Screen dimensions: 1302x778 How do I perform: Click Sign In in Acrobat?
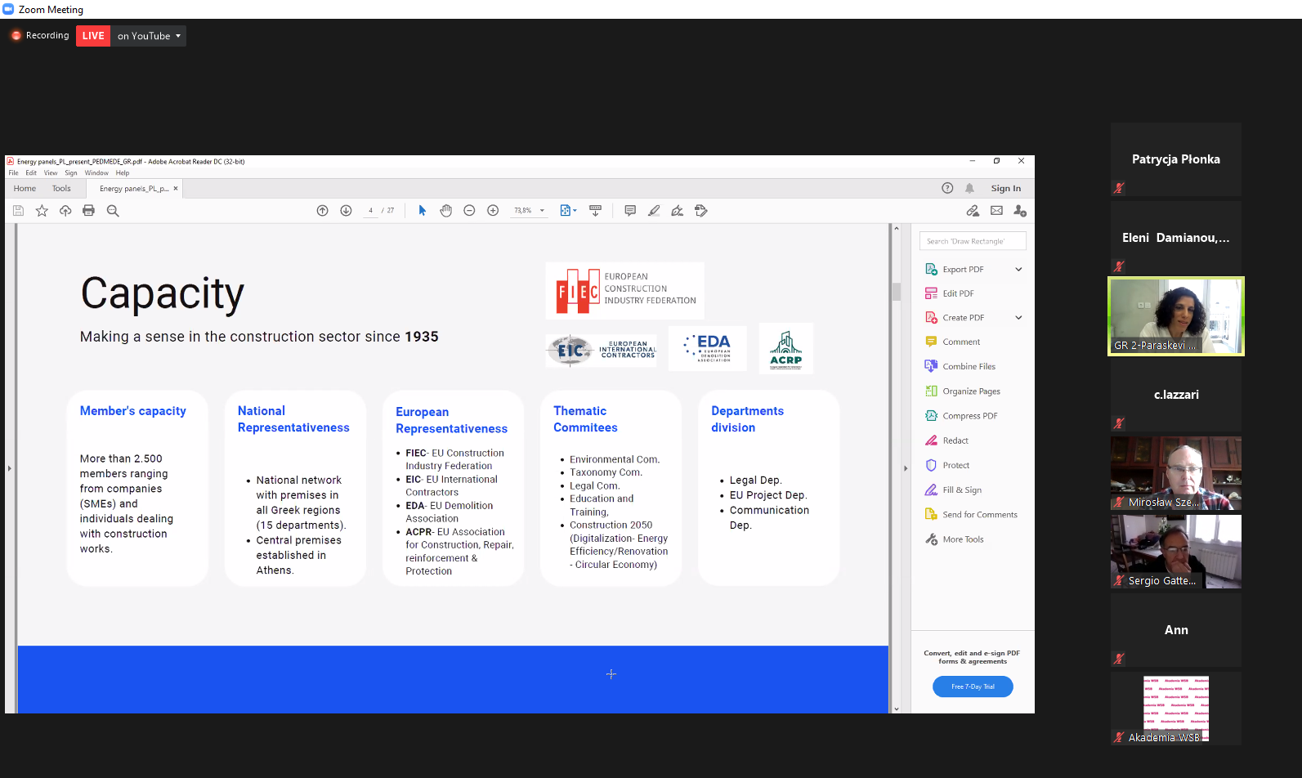pos(1005,189)
